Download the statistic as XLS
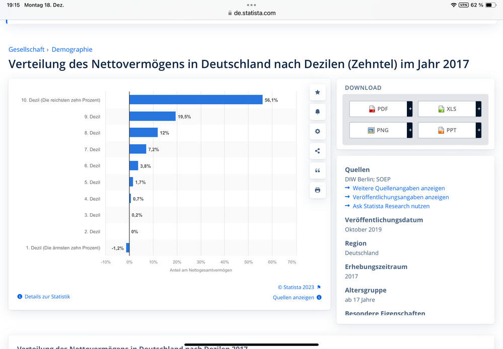Viewport: 503px width, 349px height. pos(447,109)
